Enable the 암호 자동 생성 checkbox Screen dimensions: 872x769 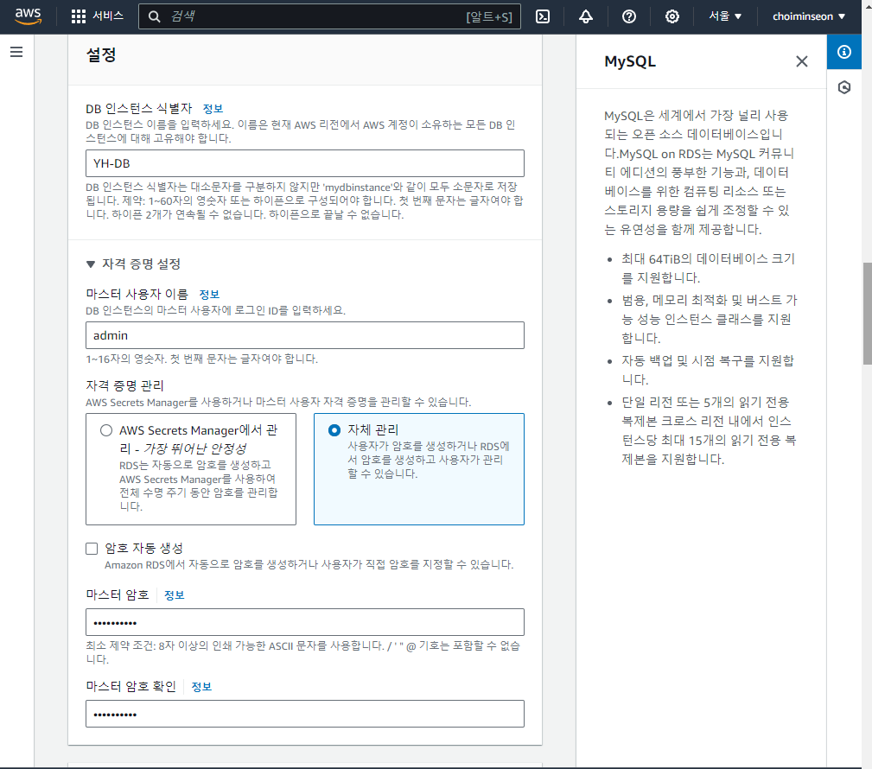click(x=92, y=549)
